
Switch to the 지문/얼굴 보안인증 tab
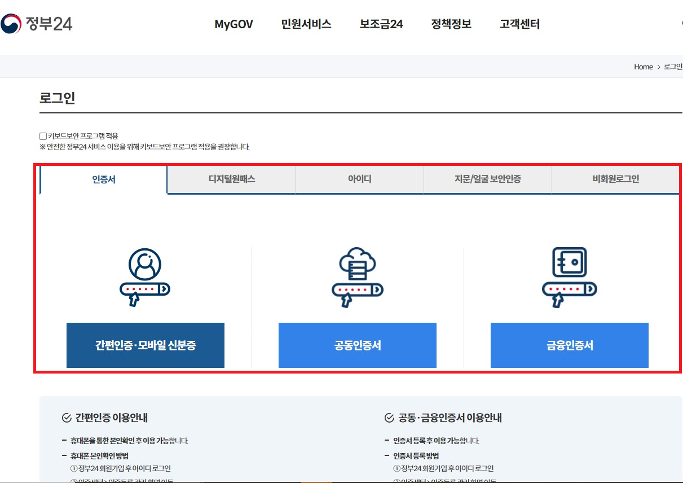pyautogui.click(x=488, y=179)
